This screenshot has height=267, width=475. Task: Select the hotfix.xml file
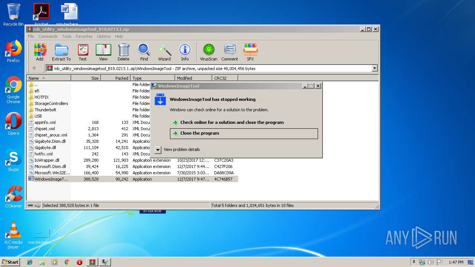pos(43,154)
